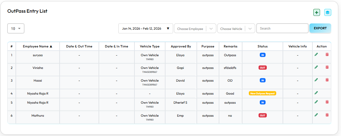Open the page size dropdown showing 10
The image size is (341, 136).
pos(16,28)
